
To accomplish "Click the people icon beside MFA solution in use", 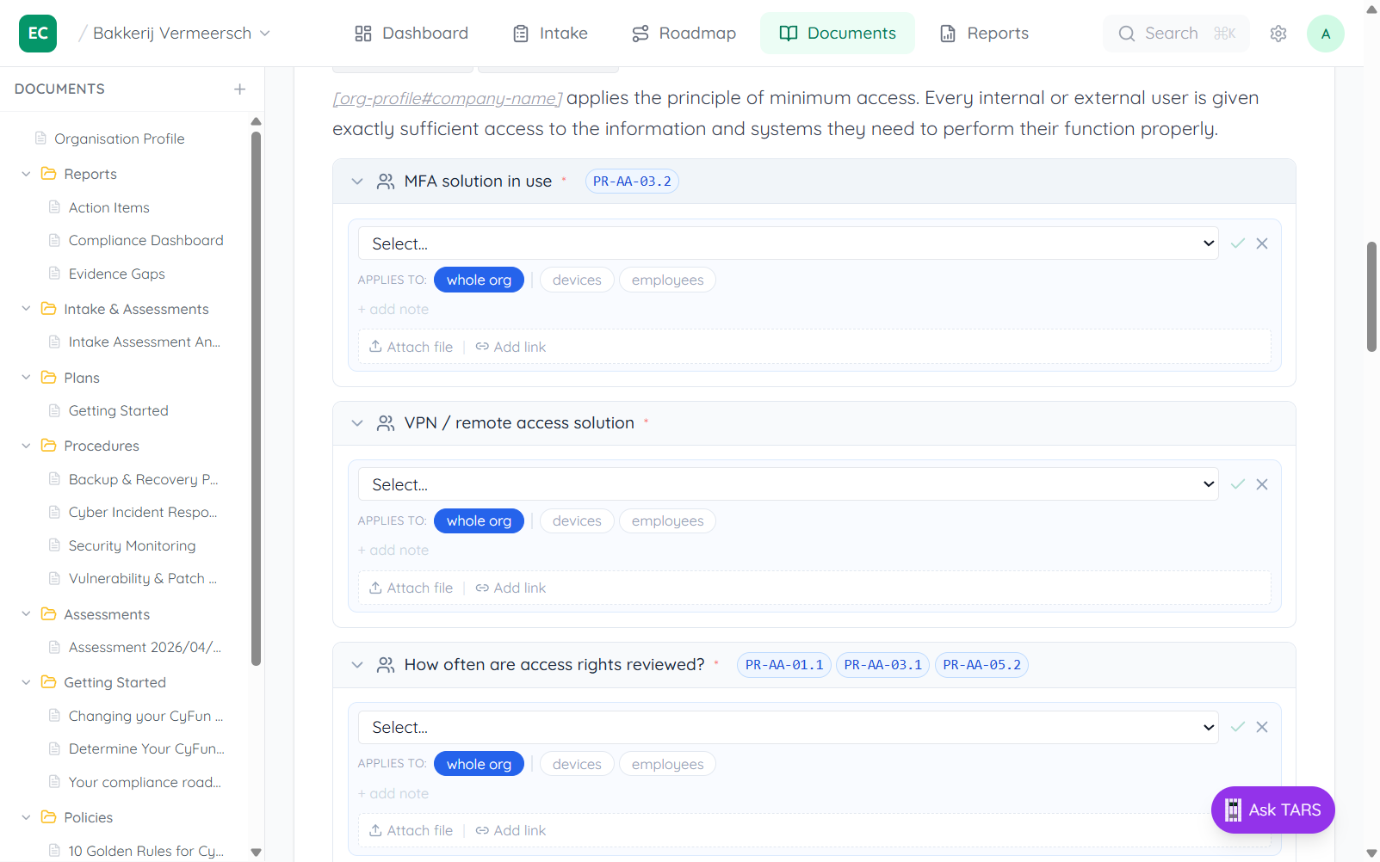I will click(x=385, y=181).
